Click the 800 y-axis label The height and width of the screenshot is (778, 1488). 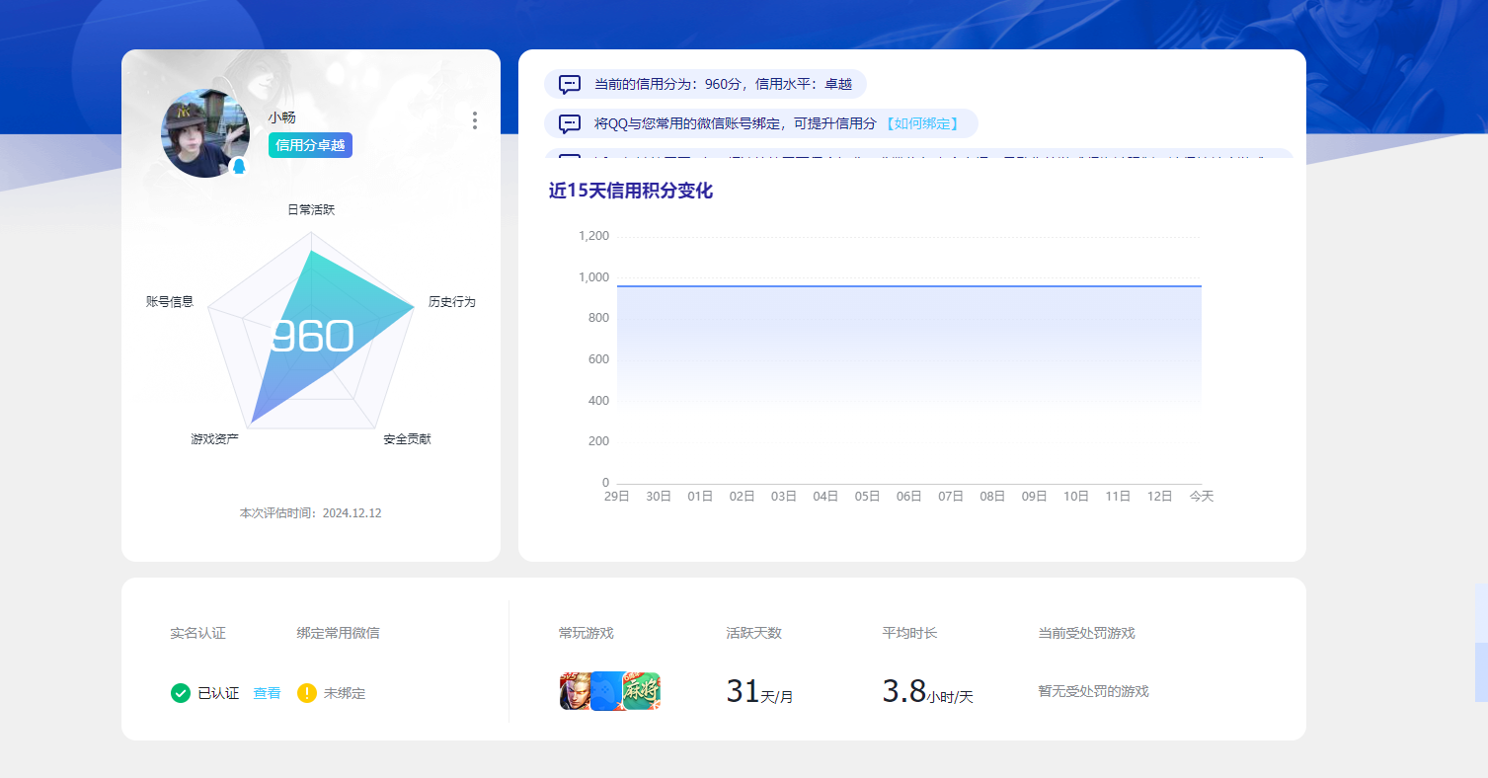(598, 318)
